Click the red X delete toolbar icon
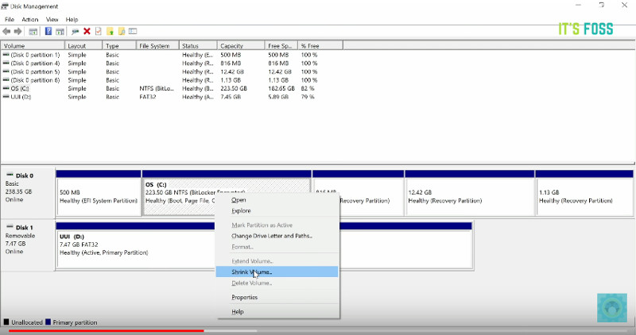The height and width of the screenshot is (335, 636). 87,32
